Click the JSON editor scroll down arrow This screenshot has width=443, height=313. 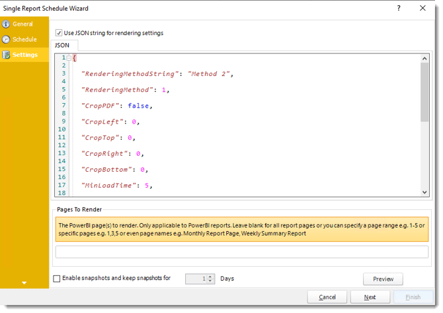click(x=424, y=192)
